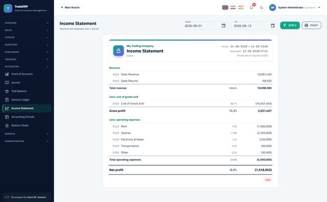Expand the Treasury sidebar section
The height and width of the screenshot is (202, 327).
tap(27, 59)
